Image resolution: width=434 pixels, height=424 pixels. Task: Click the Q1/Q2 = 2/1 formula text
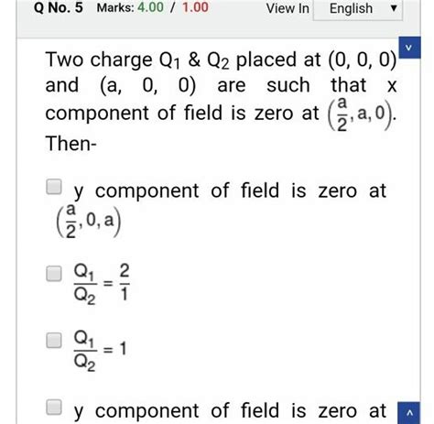click(102, 284)
